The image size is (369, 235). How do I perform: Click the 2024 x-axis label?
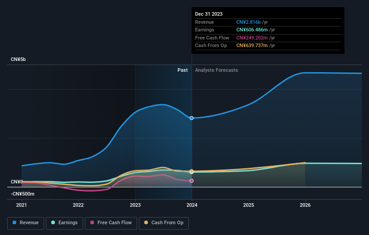tap(192, 205)
